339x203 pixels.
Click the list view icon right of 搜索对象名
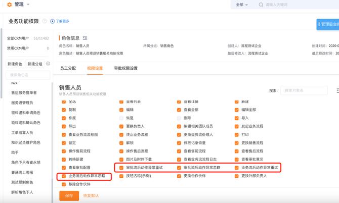point(337,90)
